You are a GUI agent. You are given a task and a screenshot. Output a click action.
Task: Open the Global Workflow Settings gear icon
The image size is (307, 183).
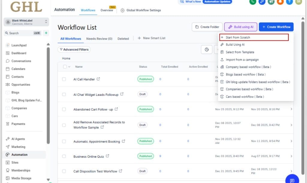point(122,10)
